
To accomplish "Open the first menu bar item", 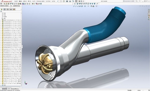I will coord(16,1).
